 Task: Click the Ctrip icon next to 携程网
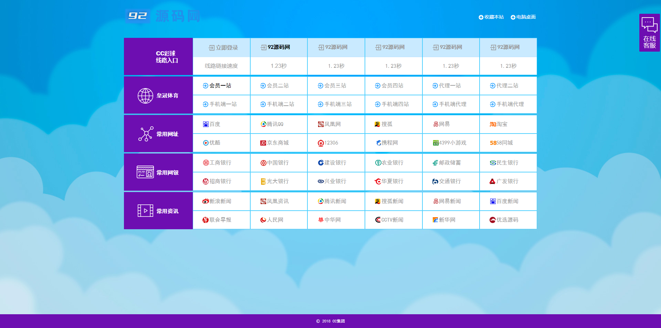tap(379, 143)
